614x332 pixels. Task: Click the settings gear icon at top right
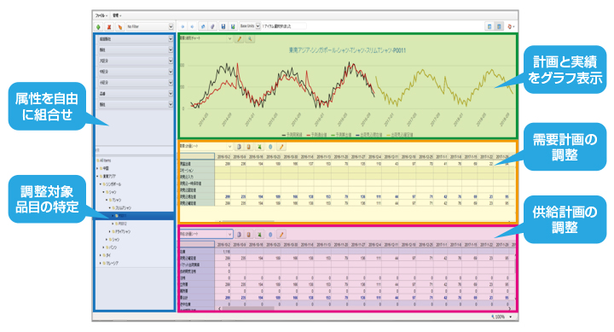(x=510, y=26)
